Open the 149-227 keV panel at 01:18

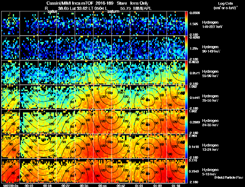click(x=176, y=23)
